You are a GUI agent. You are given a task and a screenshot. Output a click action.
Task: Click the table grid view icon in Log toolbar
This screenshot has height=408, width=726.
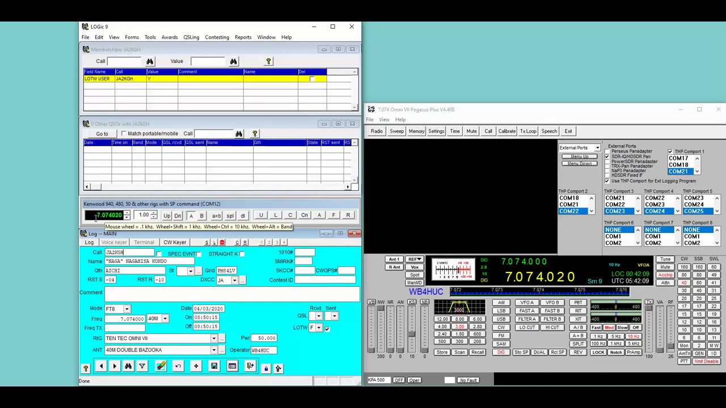pos(232,367)
